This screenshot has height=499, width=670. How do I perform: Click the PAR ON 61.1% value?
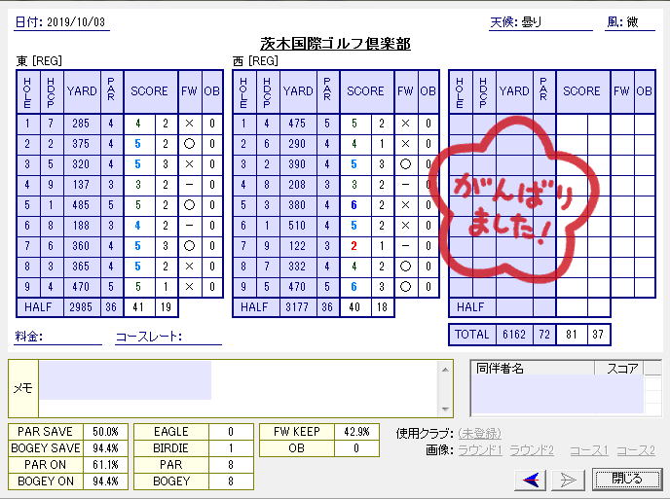(105, 465)
